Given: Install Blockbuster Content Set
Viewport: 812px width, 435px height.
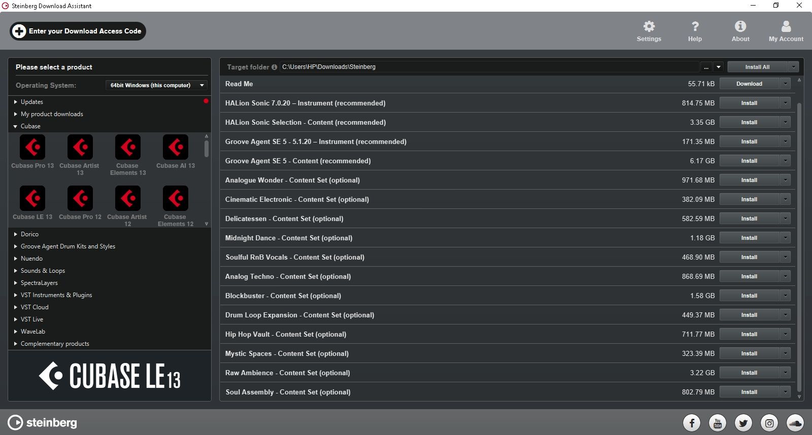Looking at the screenshot, I should tap(749, 296).
